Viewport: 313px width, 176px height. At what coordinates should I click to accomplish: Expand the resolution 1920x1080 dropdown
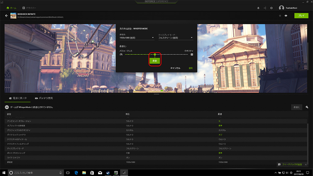coord(137,38)
